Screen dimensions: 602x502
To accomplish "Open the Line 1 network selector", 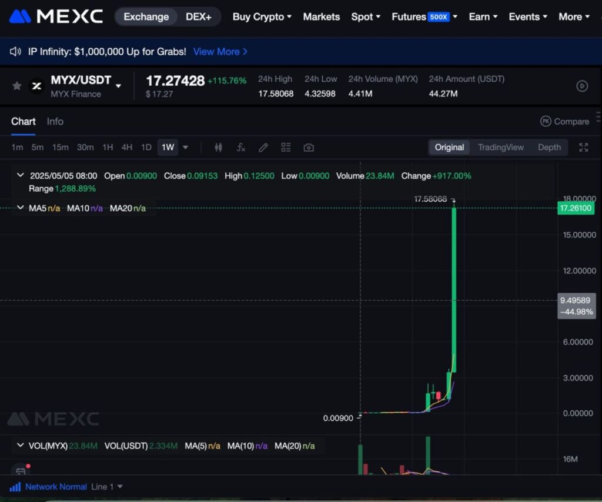I will tap(107, 487).
